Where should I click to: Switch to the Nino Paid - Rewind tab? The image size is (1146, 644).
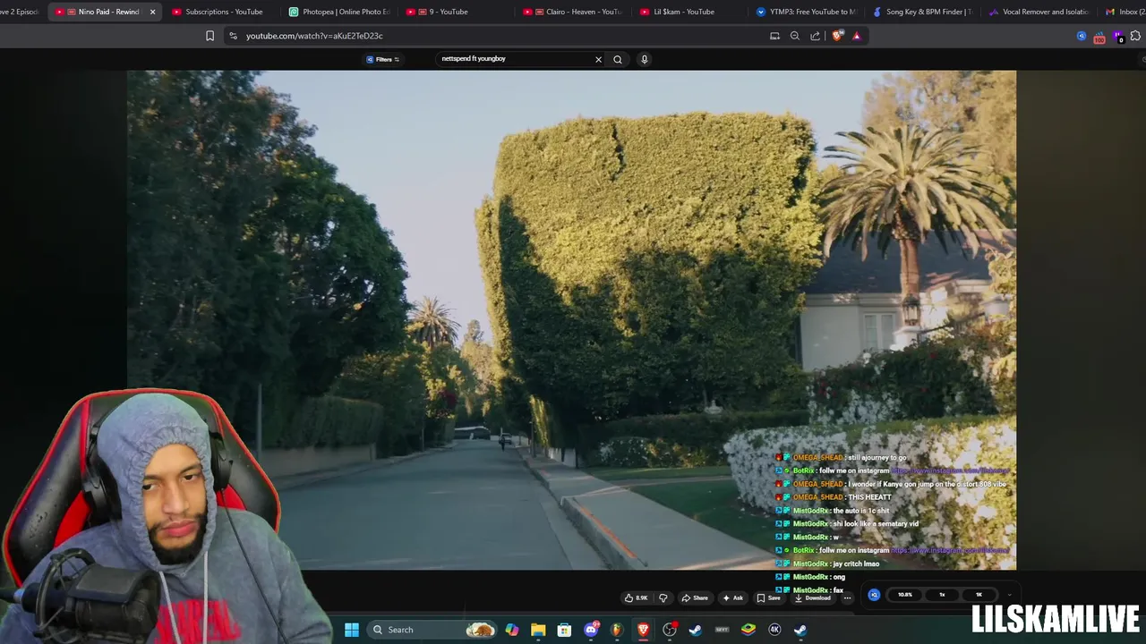[x=106, y=12]
